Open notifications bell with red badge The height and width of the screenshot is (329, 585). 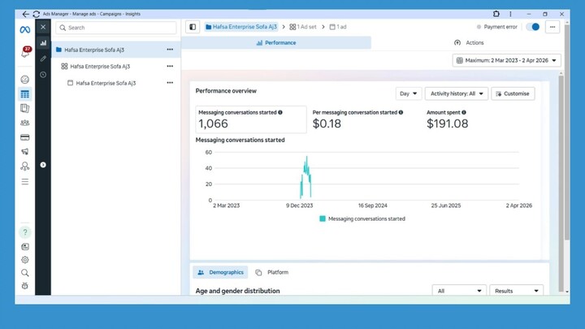25,52
